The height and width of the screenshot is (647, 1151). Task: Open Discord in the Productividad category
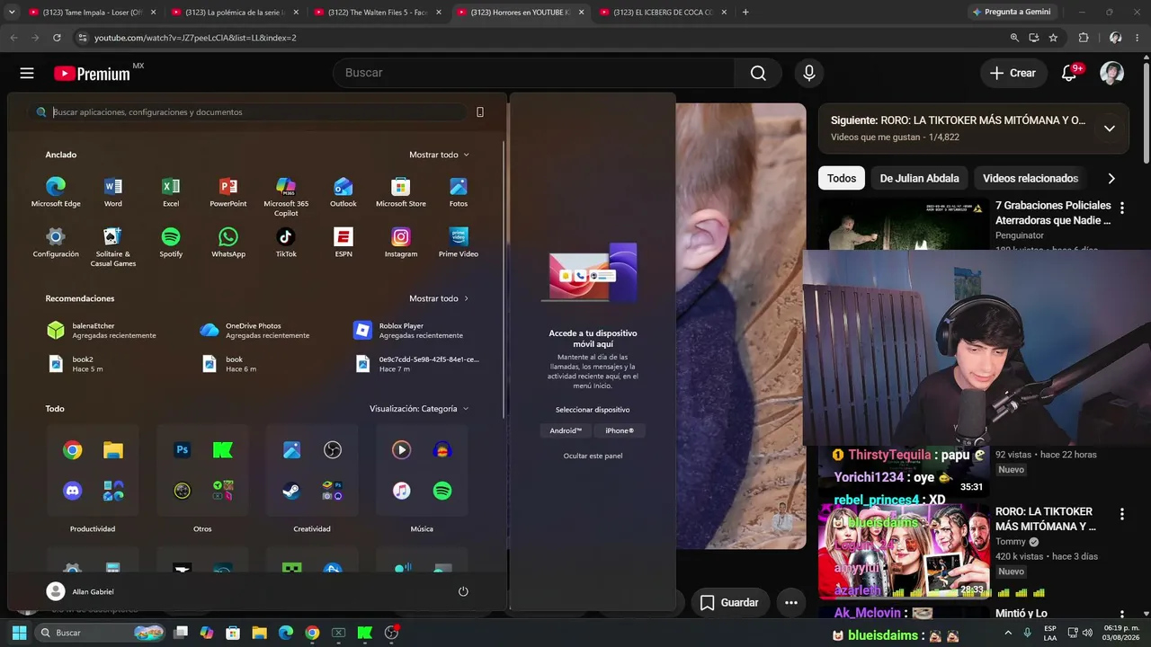(73, 491)
